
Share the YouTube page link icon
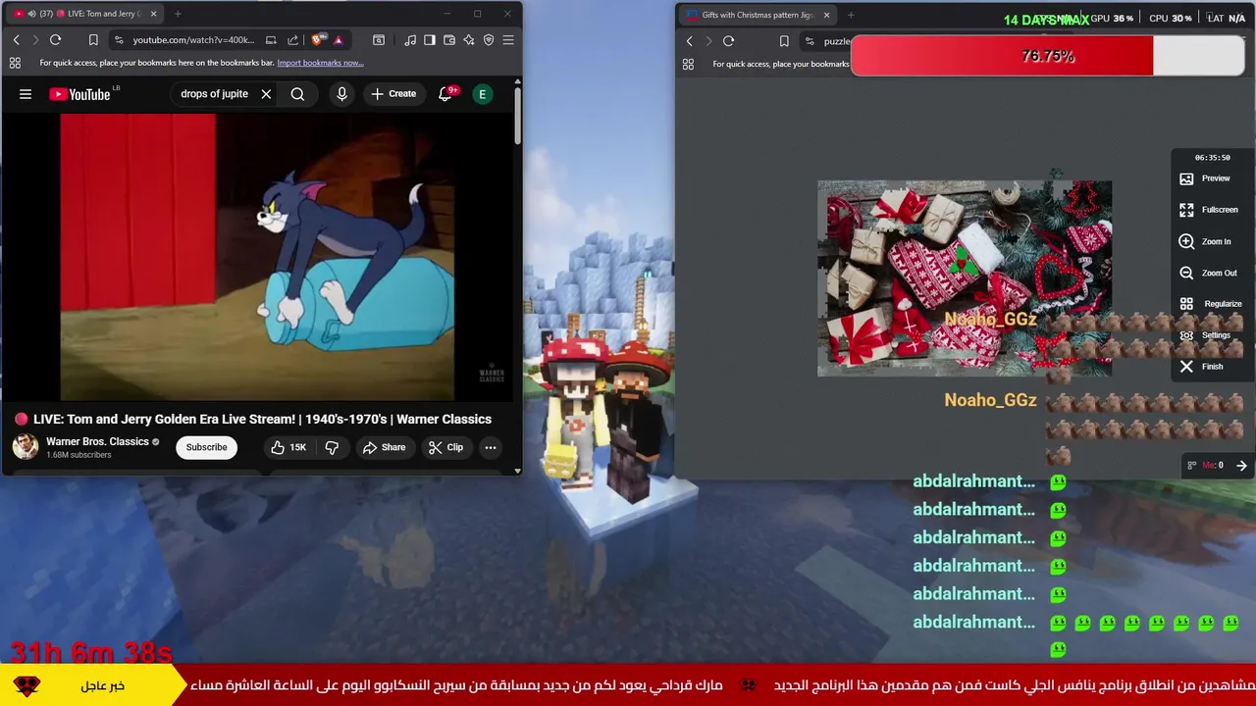(x=292, y=40)
